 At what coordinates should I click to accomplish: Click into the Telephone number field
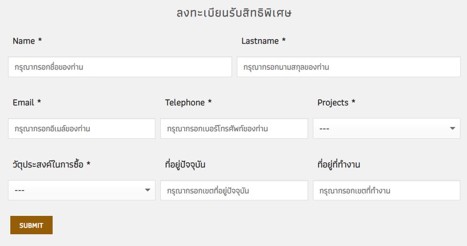234,128
